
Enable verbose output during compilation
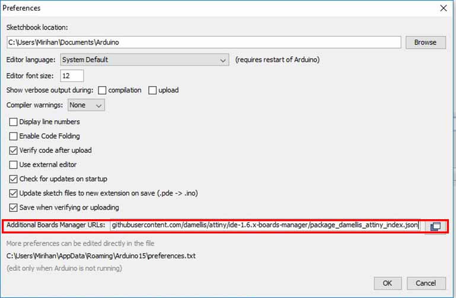point(102,90)
